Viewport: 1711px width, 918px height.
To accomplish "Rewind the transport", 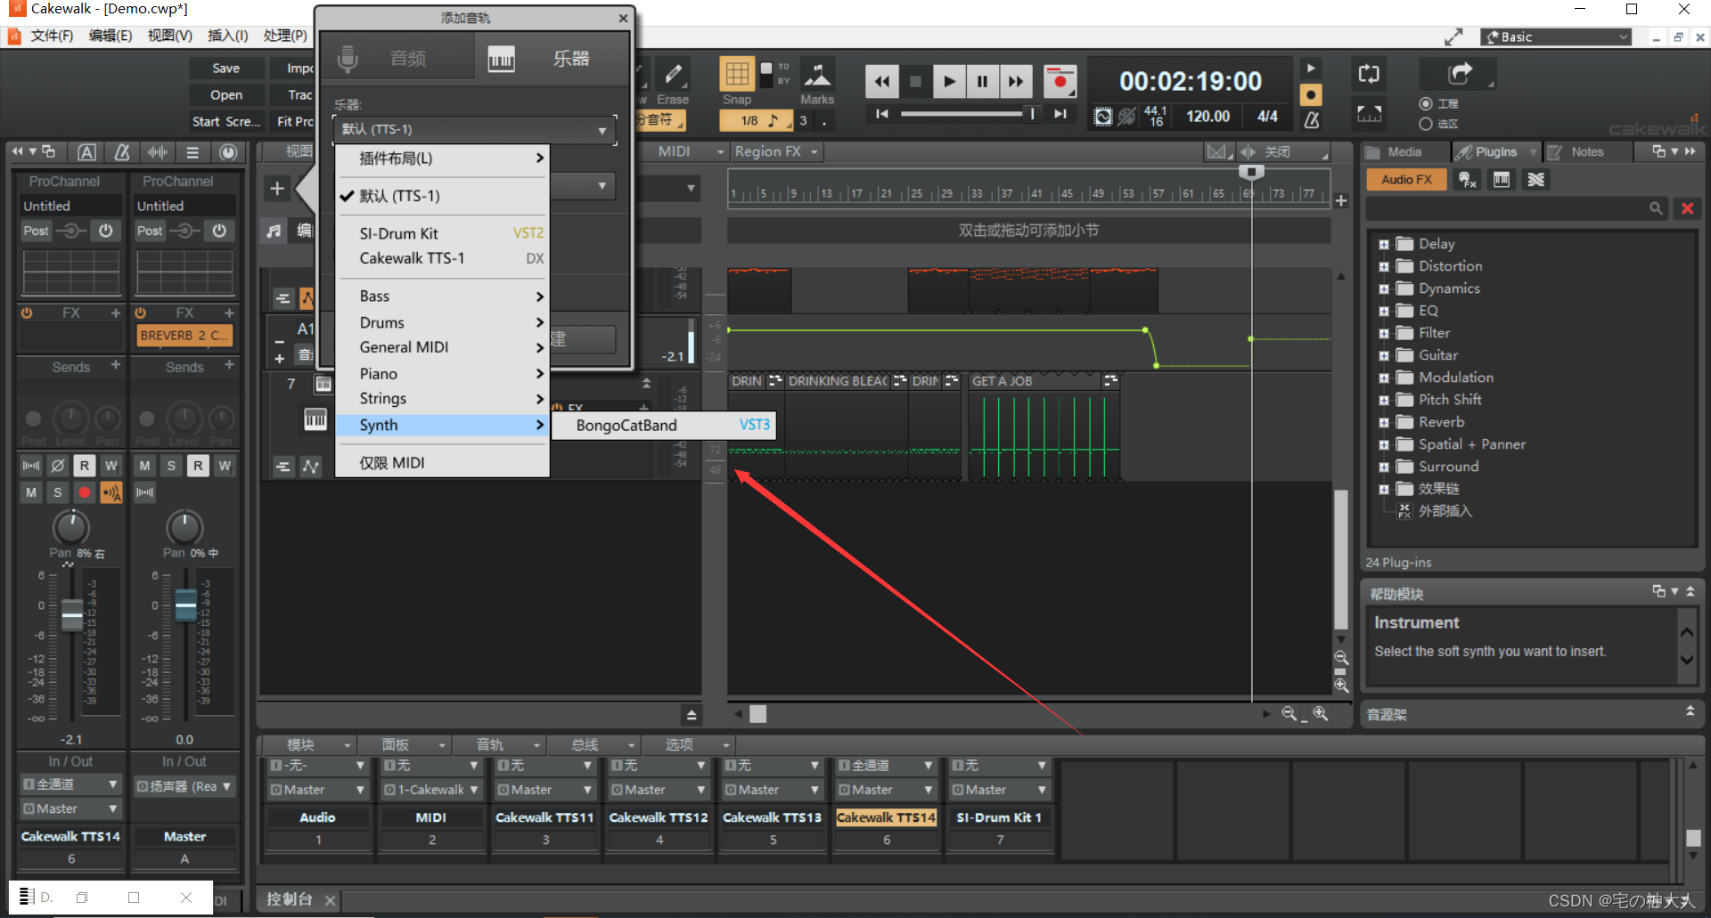I will (x=881, y=82).
